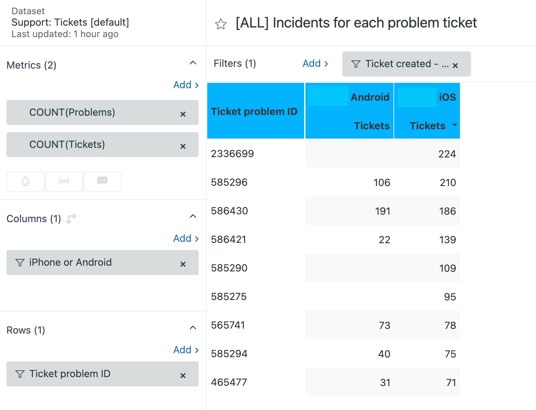Screen dimensions: 536x410
Task: Add a new filter
Action: pyautogui.click(x=315, y=64)
